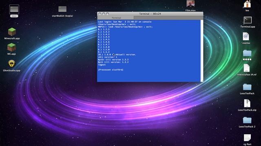This screenshot has width=261, height=146.
Task: Click the Terminal window vertical scrollbar
Action: pos(202,49)
